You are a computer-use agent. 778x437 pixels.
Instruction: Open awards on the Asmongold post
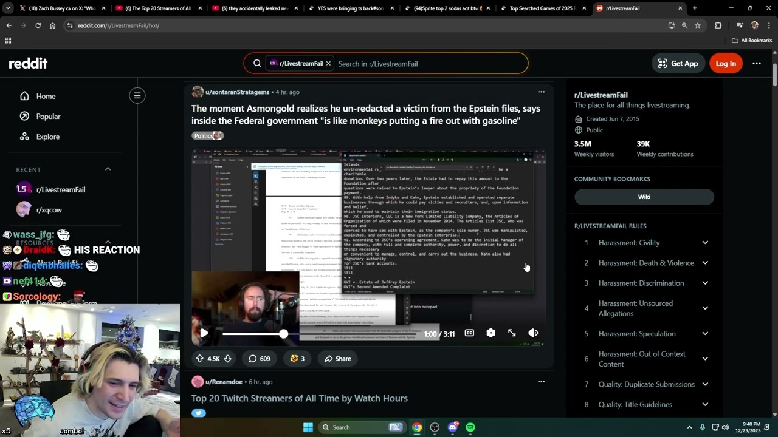coord(297,359)
